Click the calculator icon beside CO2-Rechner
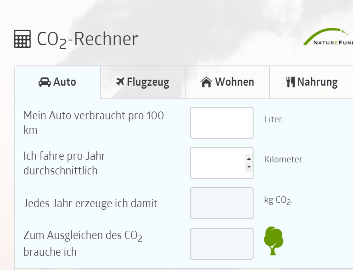 coord(22,39)
